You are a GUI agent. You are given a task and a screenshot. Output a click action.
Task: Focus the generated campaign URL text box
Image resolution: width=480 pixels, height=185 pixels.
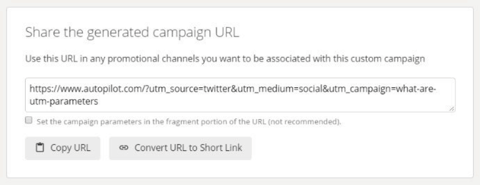(x=240, y=95)
